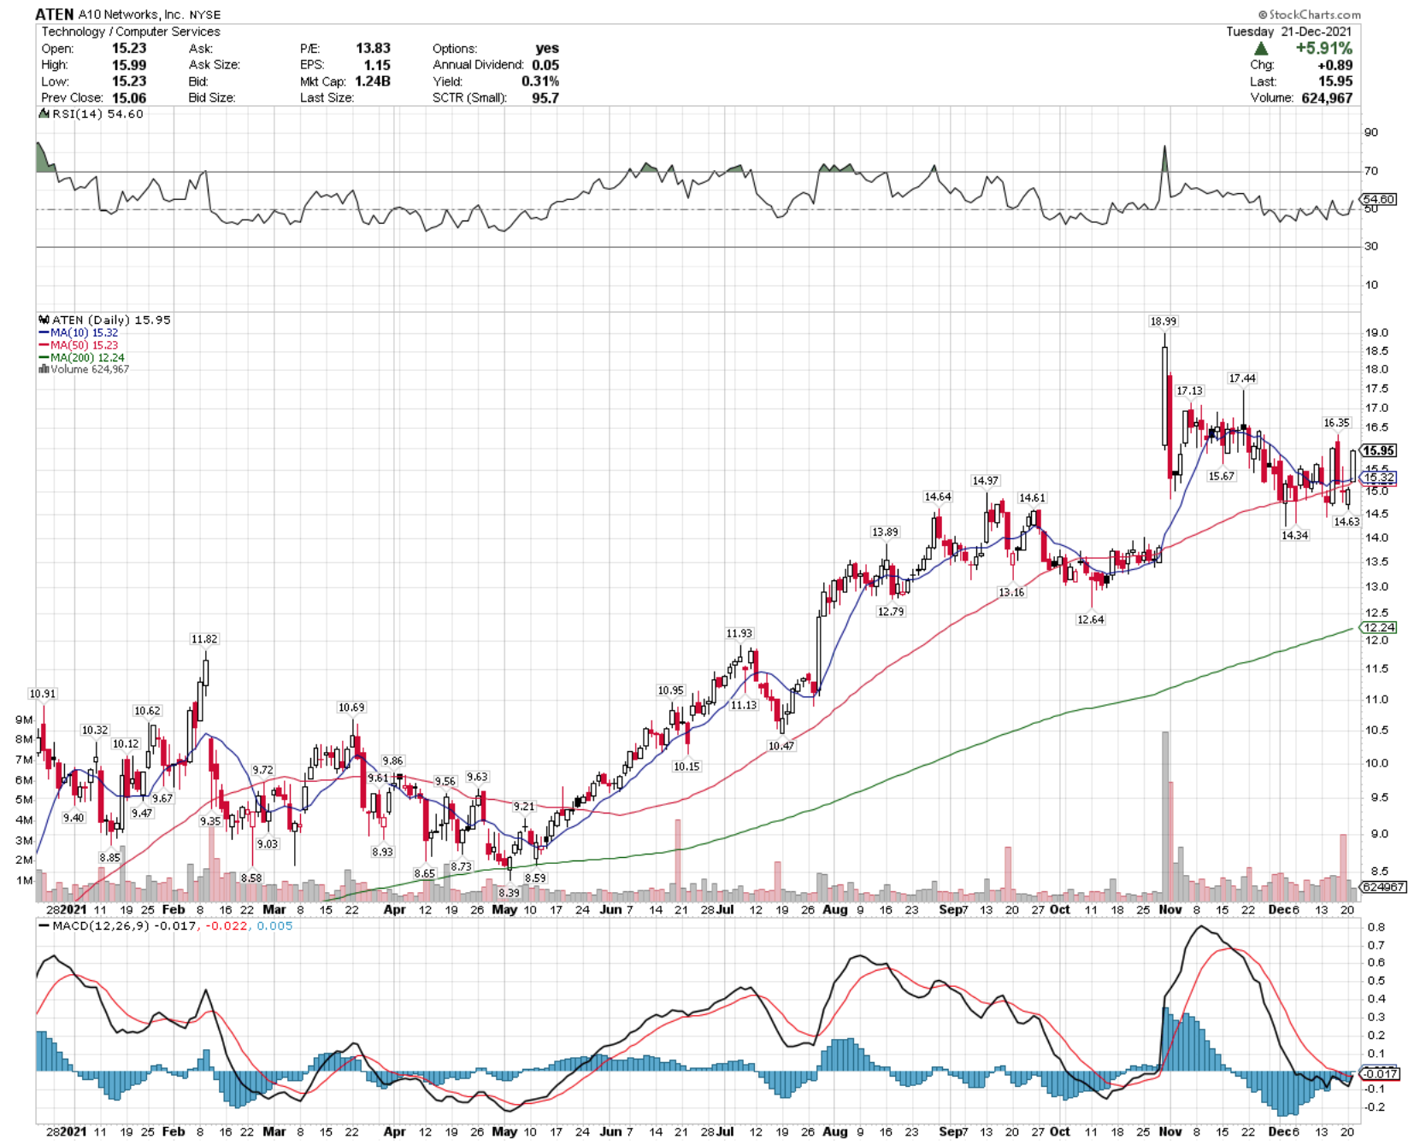Click the Options value yes

[547, 48]
